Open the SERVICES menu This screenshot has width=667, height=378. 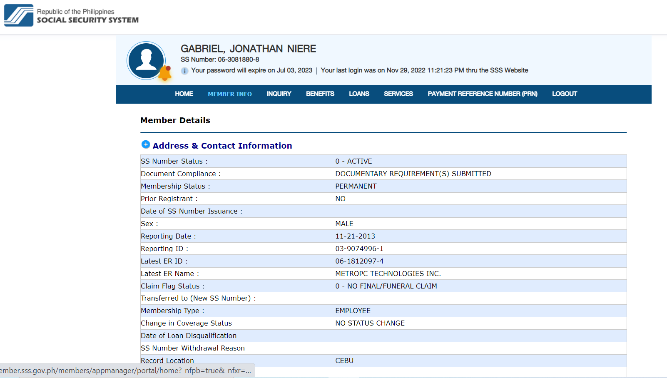(x=398, y=94)
